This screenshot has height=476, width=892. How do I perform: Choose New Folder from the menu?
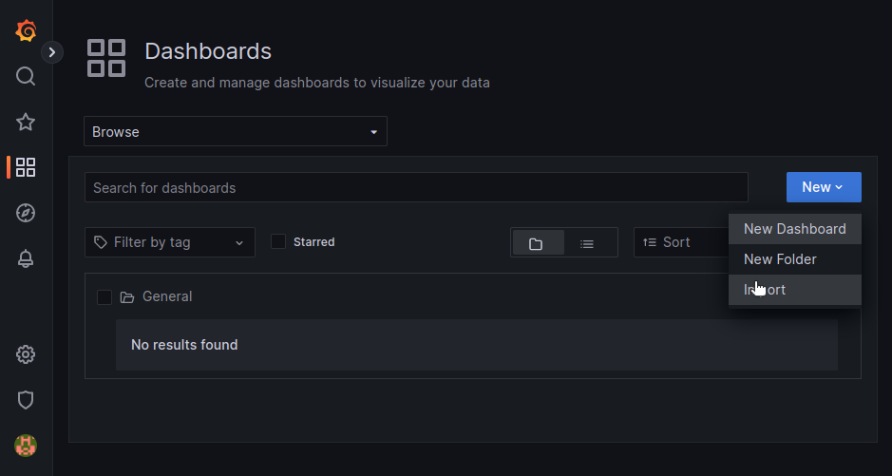[795, 259]
